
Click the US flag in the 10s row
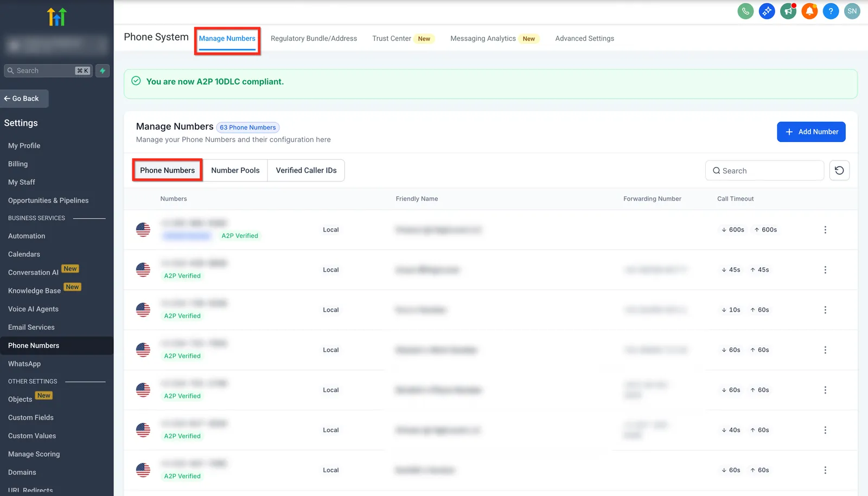(143, 310)
